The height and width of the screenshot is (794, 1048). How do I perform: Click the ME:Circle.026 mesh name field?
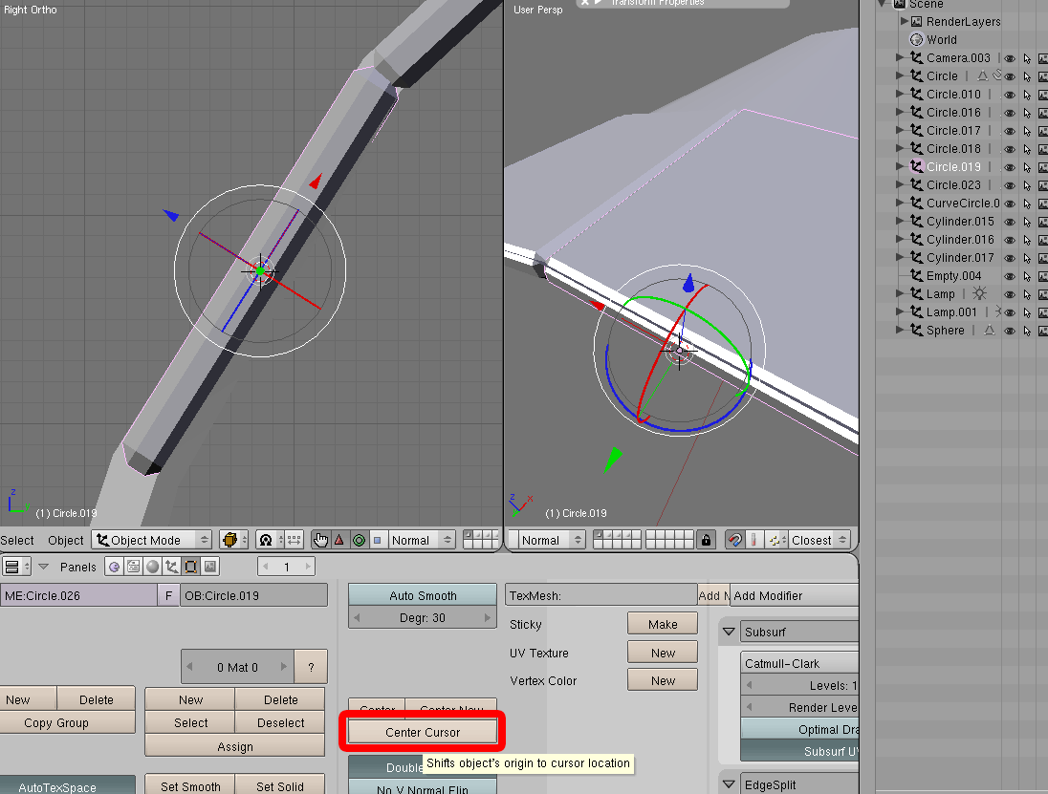click(78, 595)
